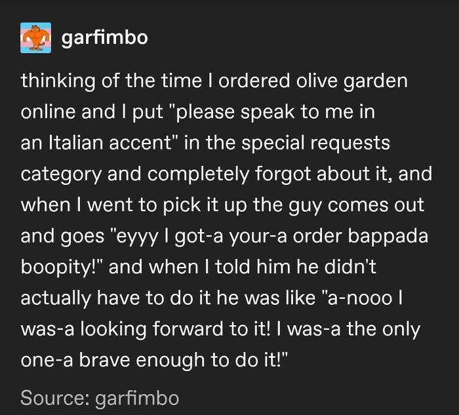Click the garfimbo Garfield avatar image
Screen dimensions: 459x415
[x=37, y=37]
